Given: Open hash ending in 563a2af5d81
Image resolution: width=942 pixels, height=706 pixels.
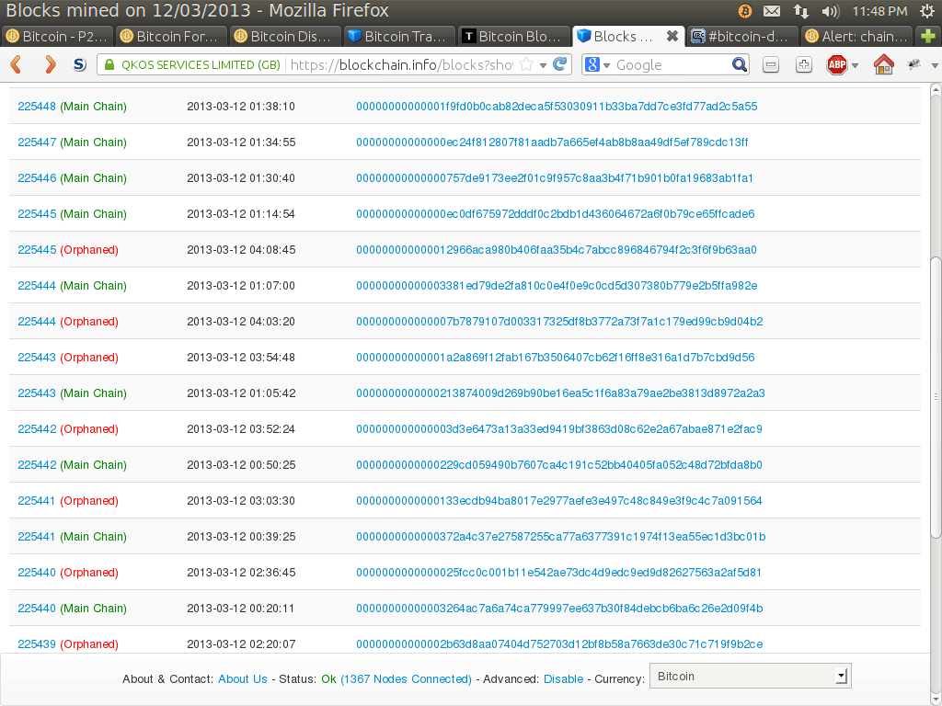Looking at the screenshot, I should [558, 573].
